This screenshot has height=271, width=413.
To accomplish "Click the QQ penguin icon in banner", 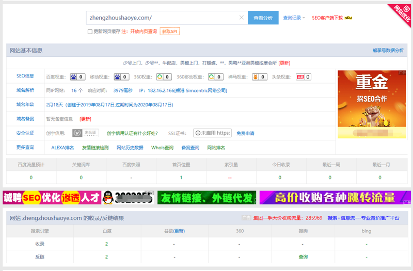I will pyautogui.click(x=108, y=198).
